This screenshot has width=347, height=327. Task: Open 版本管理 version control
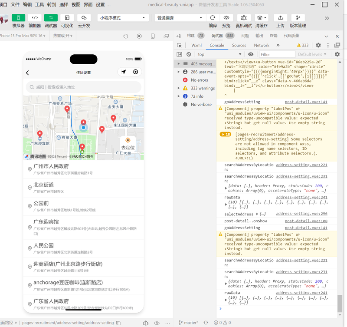pyautogui.click(x=298, y=18)
